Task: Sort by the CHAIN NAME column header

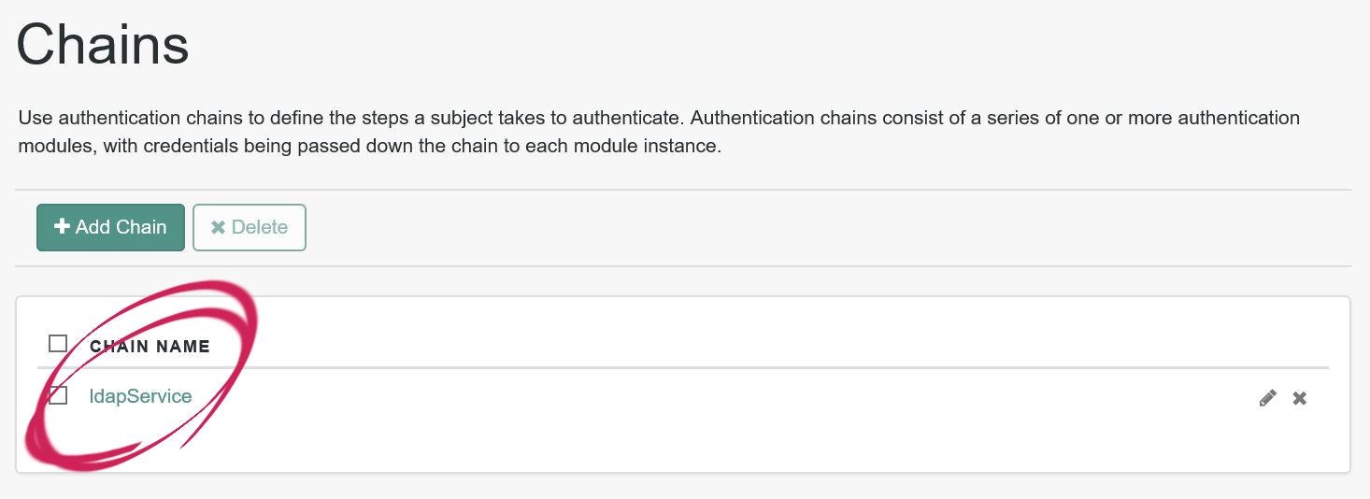Action: pos(150,347)
